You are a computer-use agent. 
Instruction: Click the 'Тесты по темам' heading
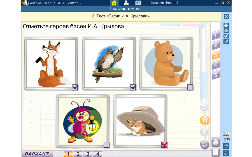tap(124, 9)
